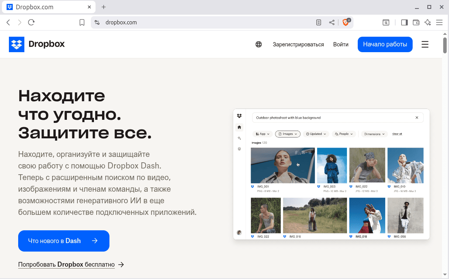Expand the Updated filter dropdown
Image resolution: width=449 pixels, height=279 pixels.
(316, 134)
